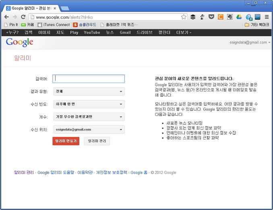This screenshot has height=210, width=273.
Task: Click the orange C extension icon
Action: click(221, 17)
